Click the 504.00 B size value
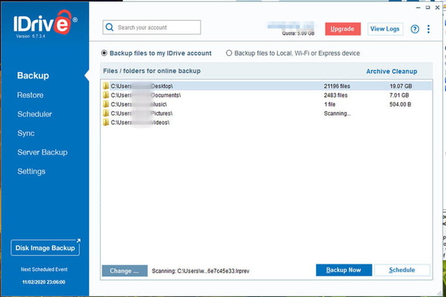Image resolution: width=446 pixels, height=297 pixels. (x=400, y=105)
